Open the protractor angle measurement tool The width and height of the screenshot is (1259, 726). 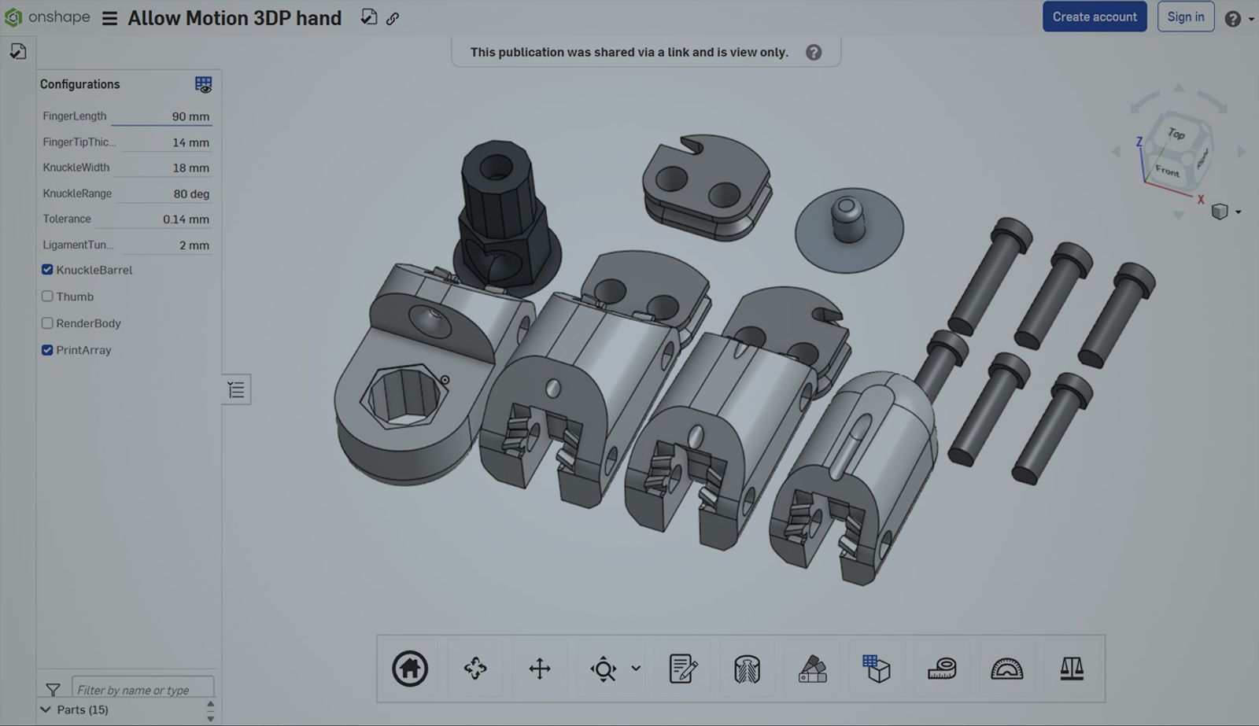[1007, 669]
